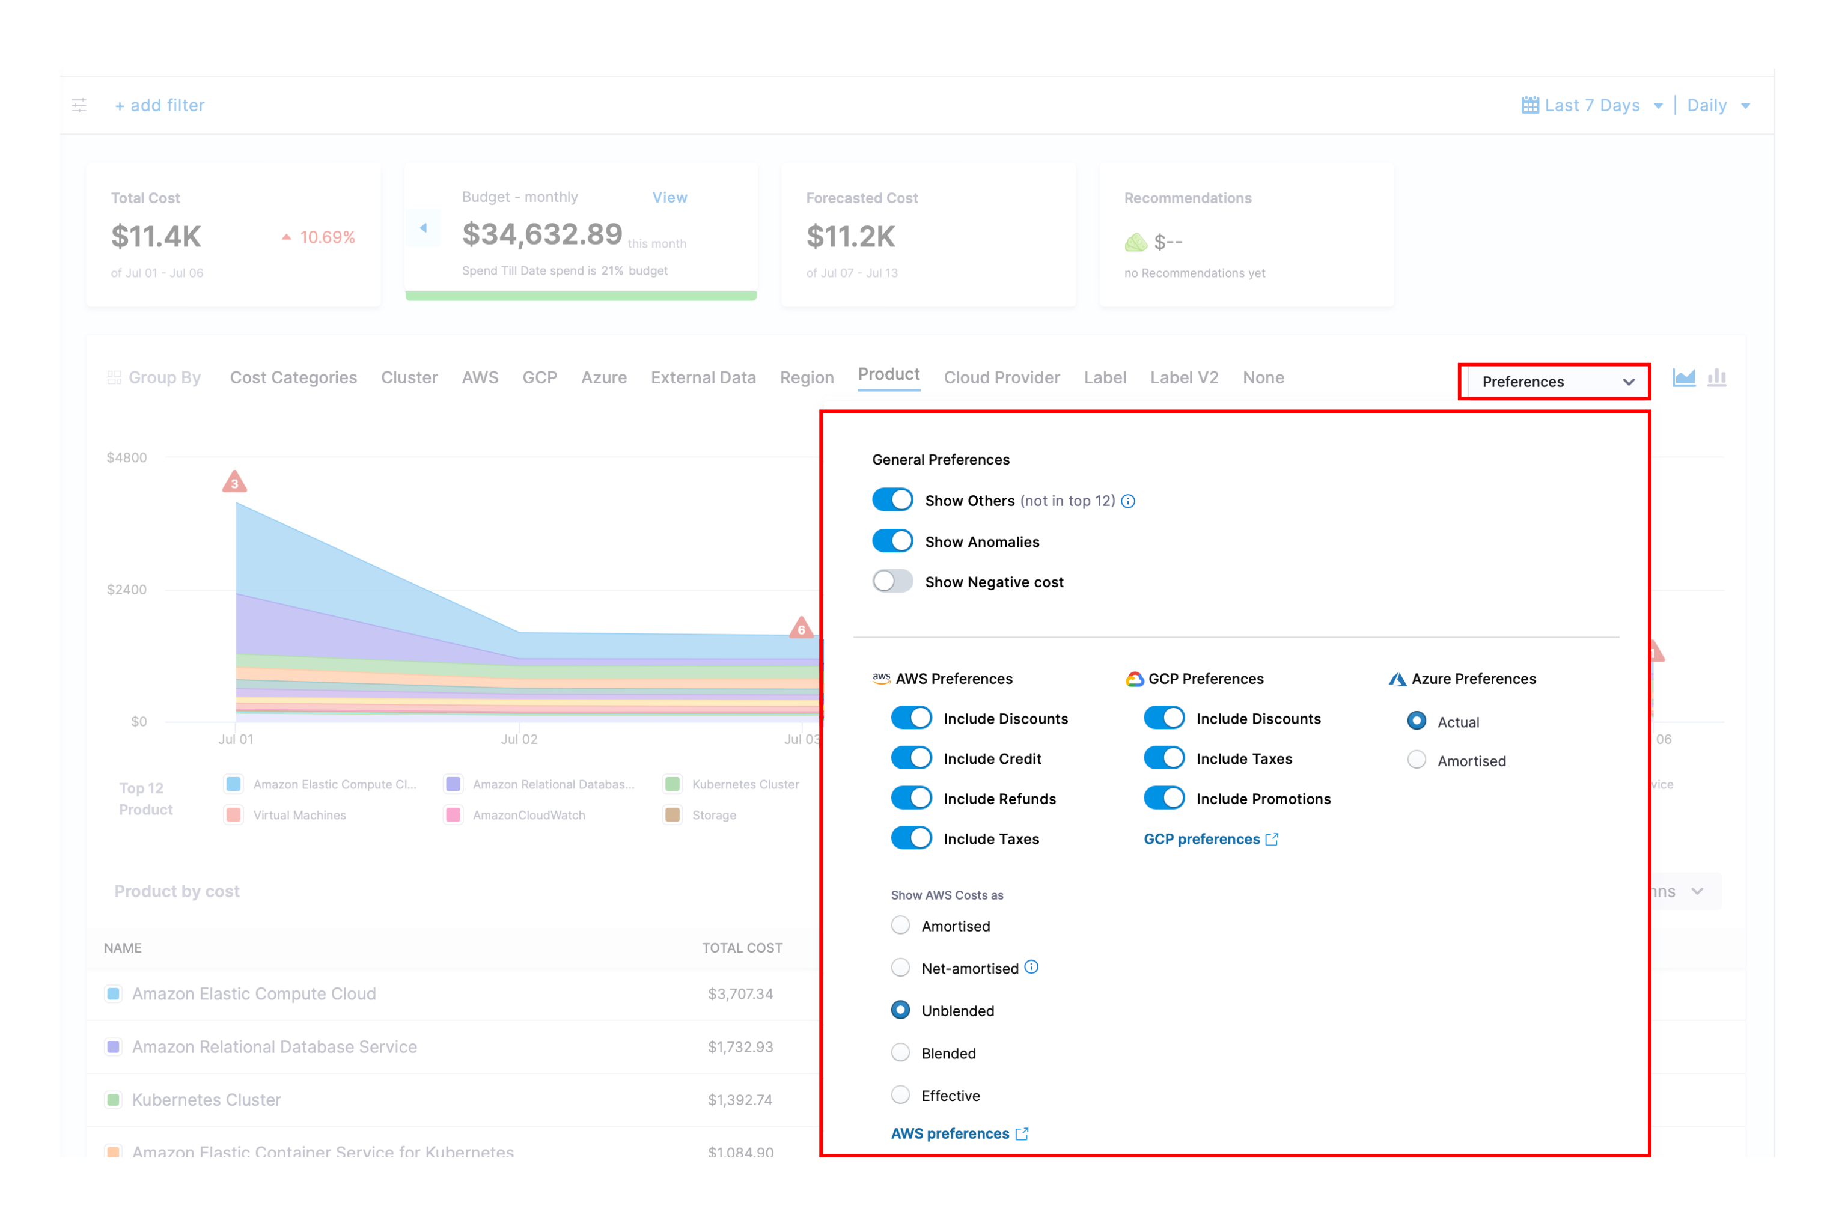The width and height of the screenshot is (1839, 1226).
Task: Enable the Show Negative cost toggle
Action: click(x=892, y=581)
